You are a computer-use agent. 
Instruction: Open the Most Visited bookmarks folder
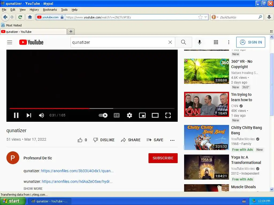coord(11,25)
